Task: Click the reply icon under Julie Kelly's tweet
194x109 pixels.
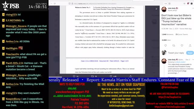Action: [166, 45]
